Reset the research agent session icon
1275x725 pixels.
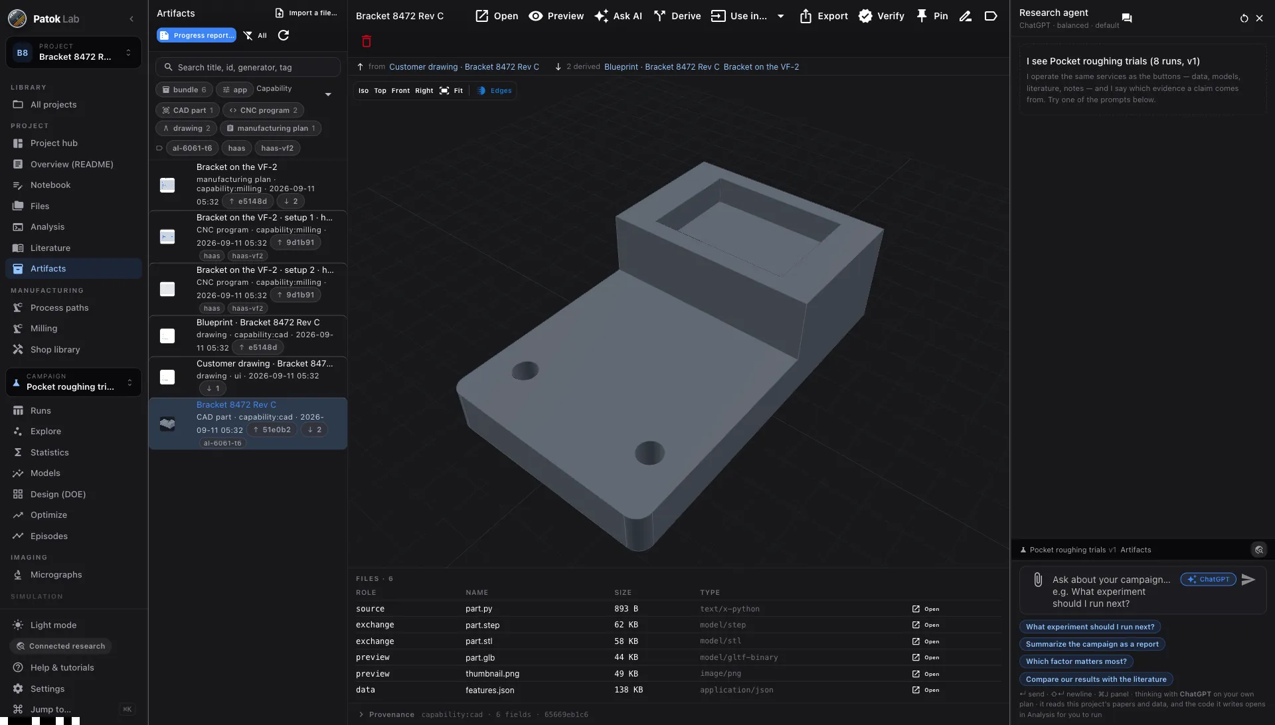(x=1244, y=19)
